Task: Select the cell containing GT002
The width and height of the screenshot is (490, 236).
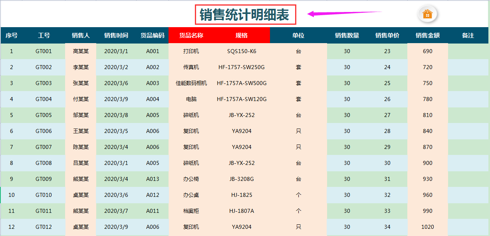Action: [44, 67]
